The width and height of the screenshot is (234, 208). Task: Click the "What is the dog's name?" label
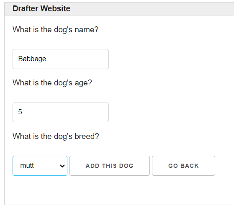click(x=56, y=30)
